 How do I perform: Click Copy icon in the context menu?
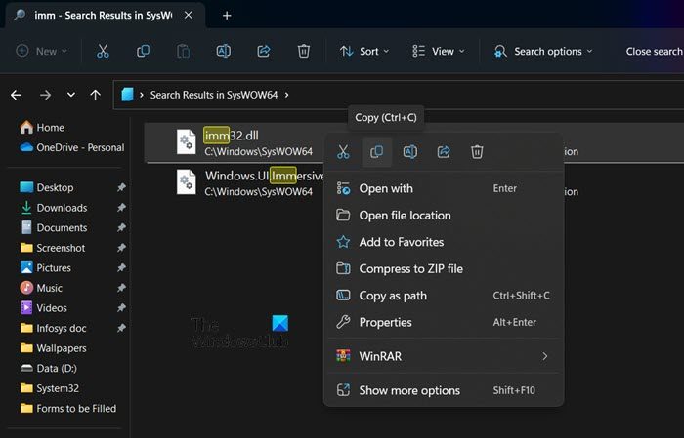coord(377,152)
